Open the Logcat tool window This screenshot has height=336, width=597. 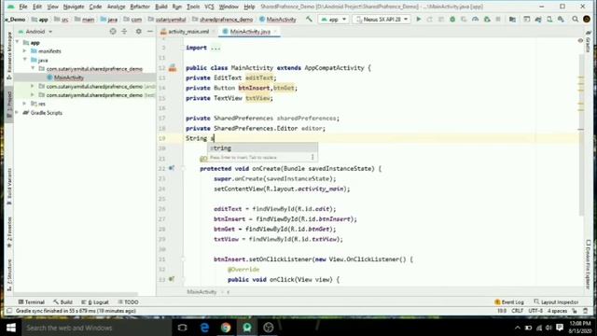pyautogui.click(x=95, y=302)
